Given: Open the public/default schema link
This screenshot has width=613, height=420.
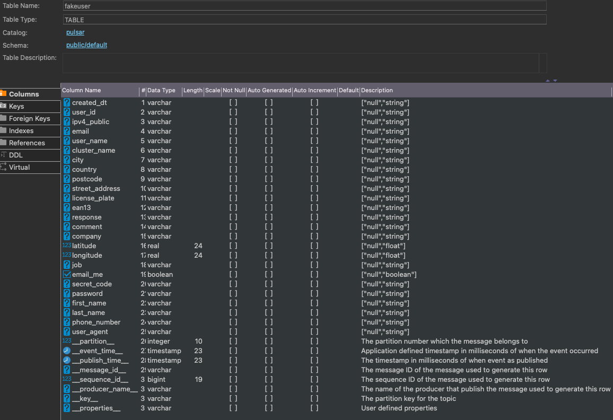Looking at the screenshot, I should click(86, 45).
